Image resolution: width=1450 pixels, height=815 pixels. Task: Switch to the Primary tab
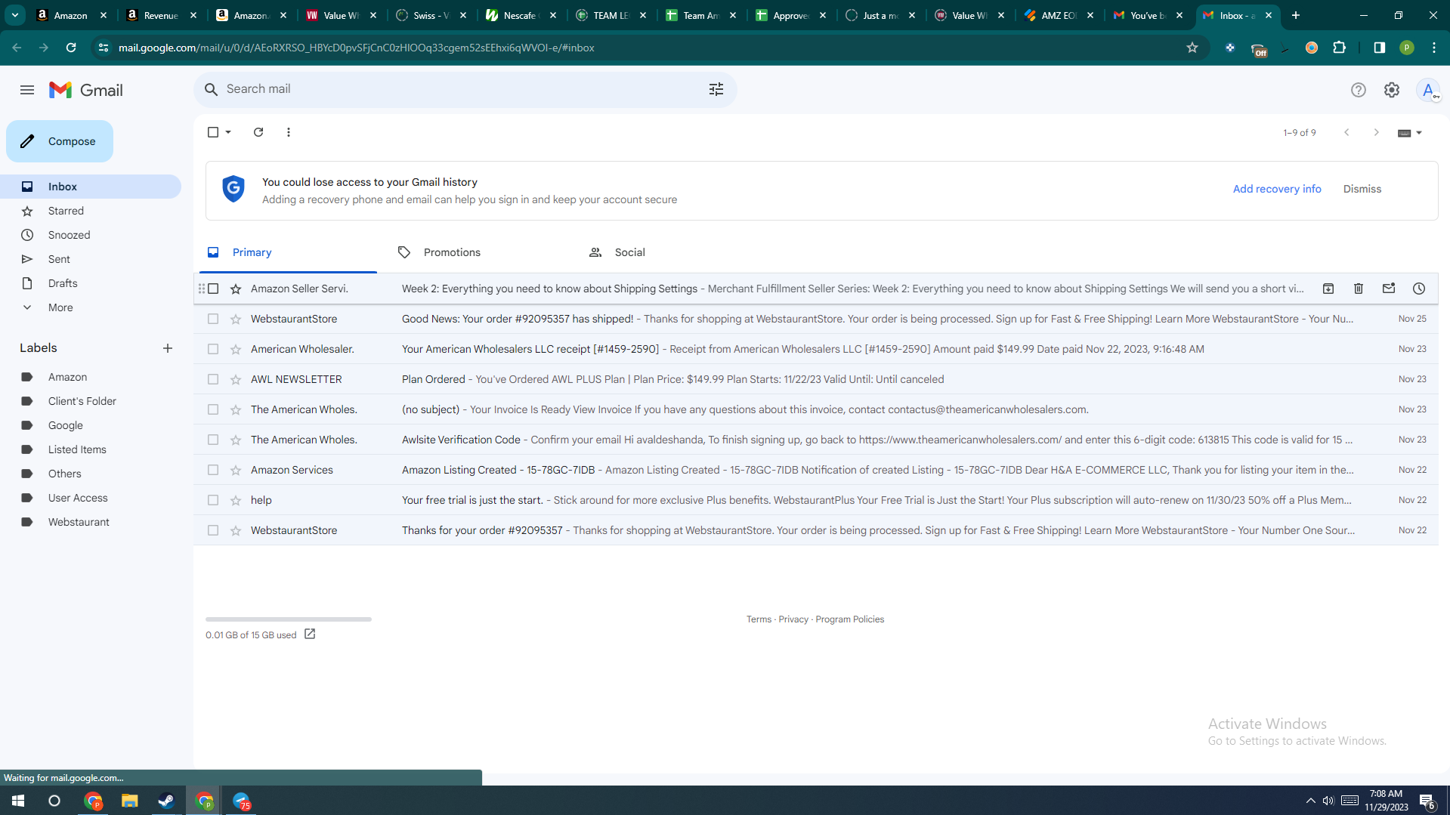(x=288, y=252)
